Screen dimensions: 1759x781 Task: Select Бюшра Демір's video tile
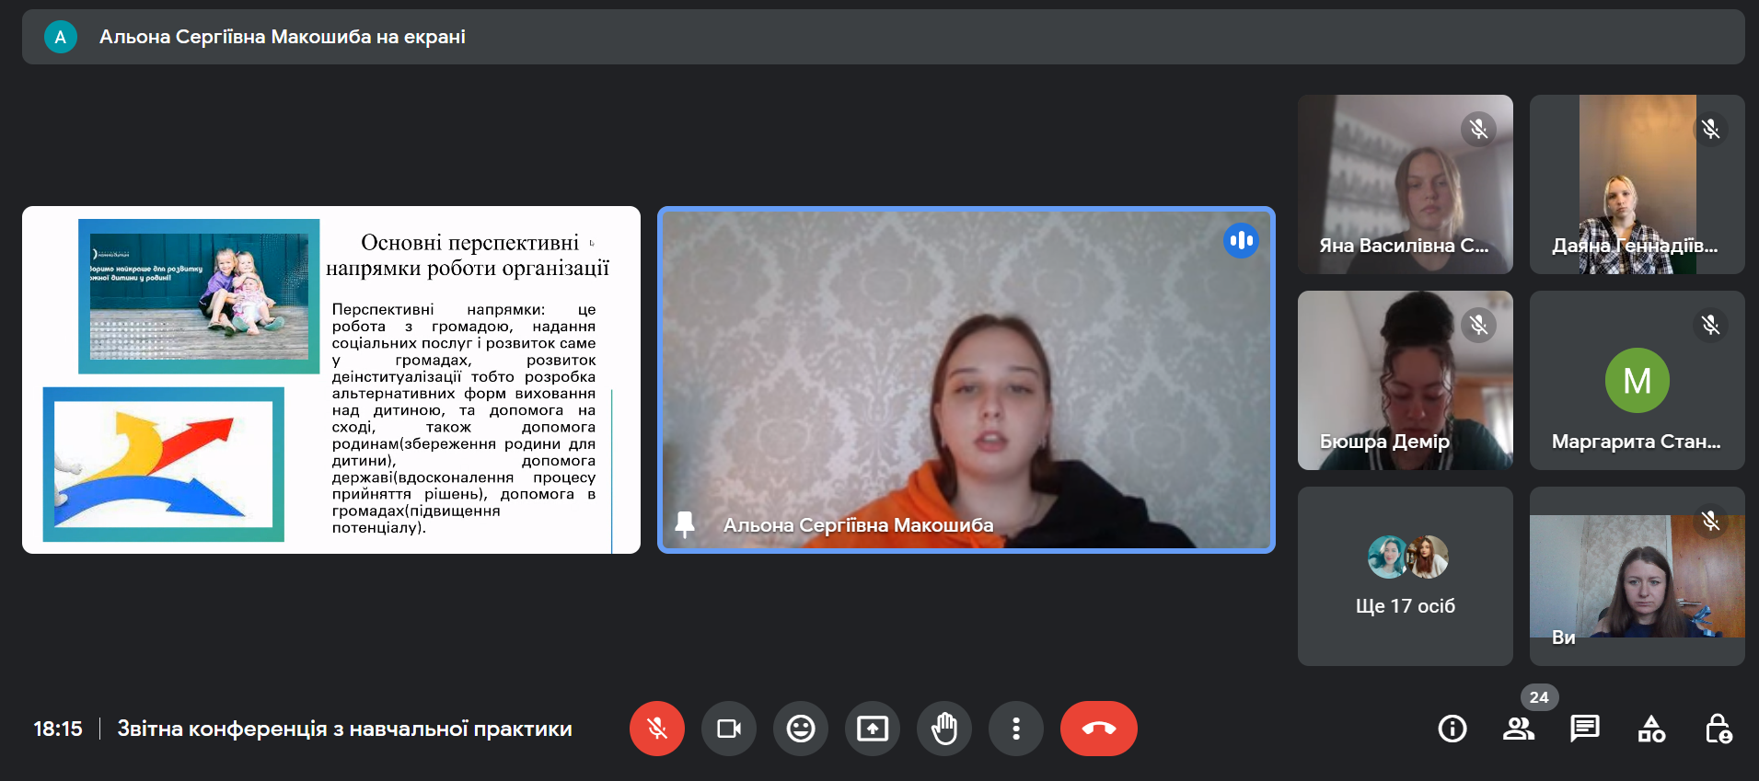[x=1405, y=380]
